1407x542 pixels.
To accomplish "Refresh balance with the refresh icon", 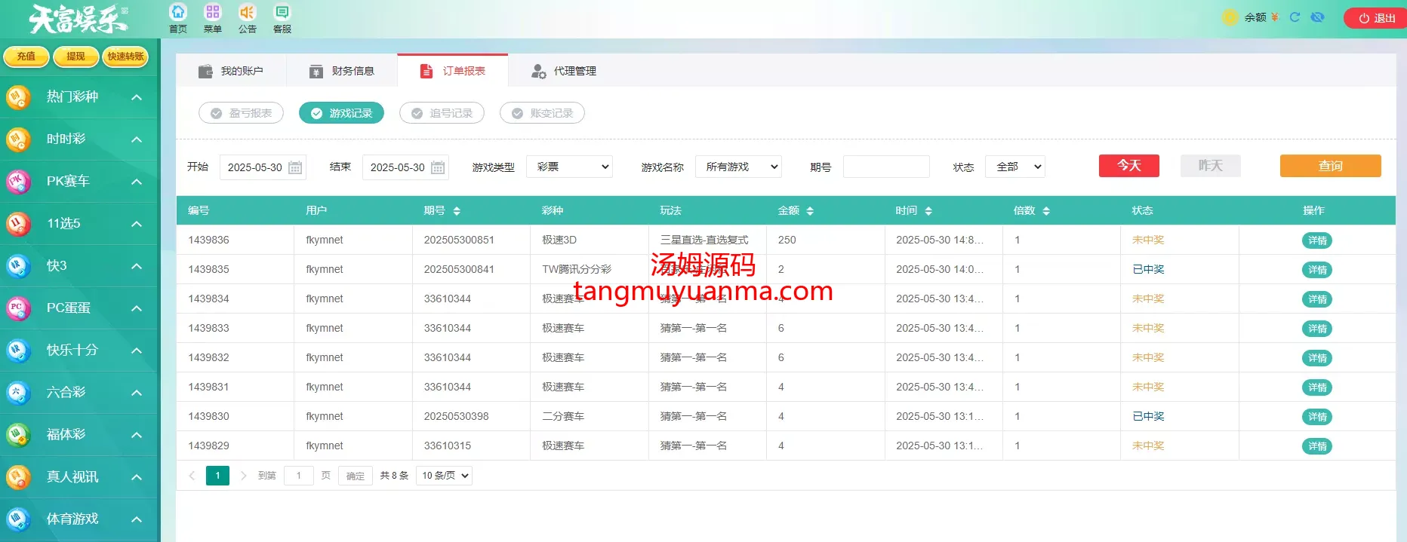I will (1295, 17).
